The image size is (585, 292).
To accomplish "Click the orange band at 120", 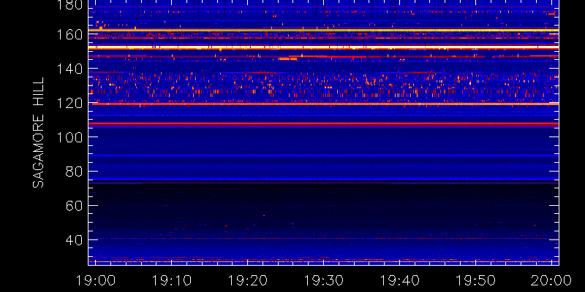I will tap(323, 104).
